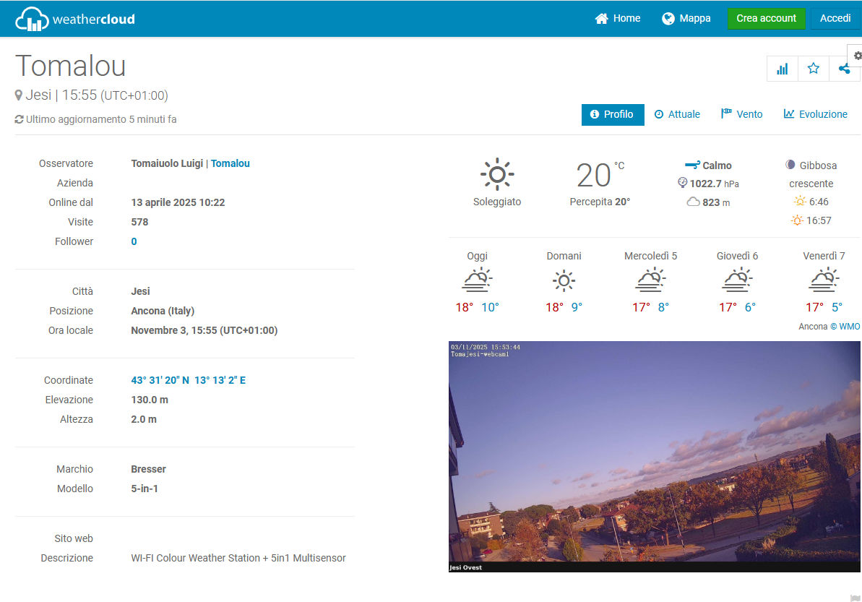Screen dimensions: 862x602
Task: Open the statistics chart icon button
Action: (782, 69)
